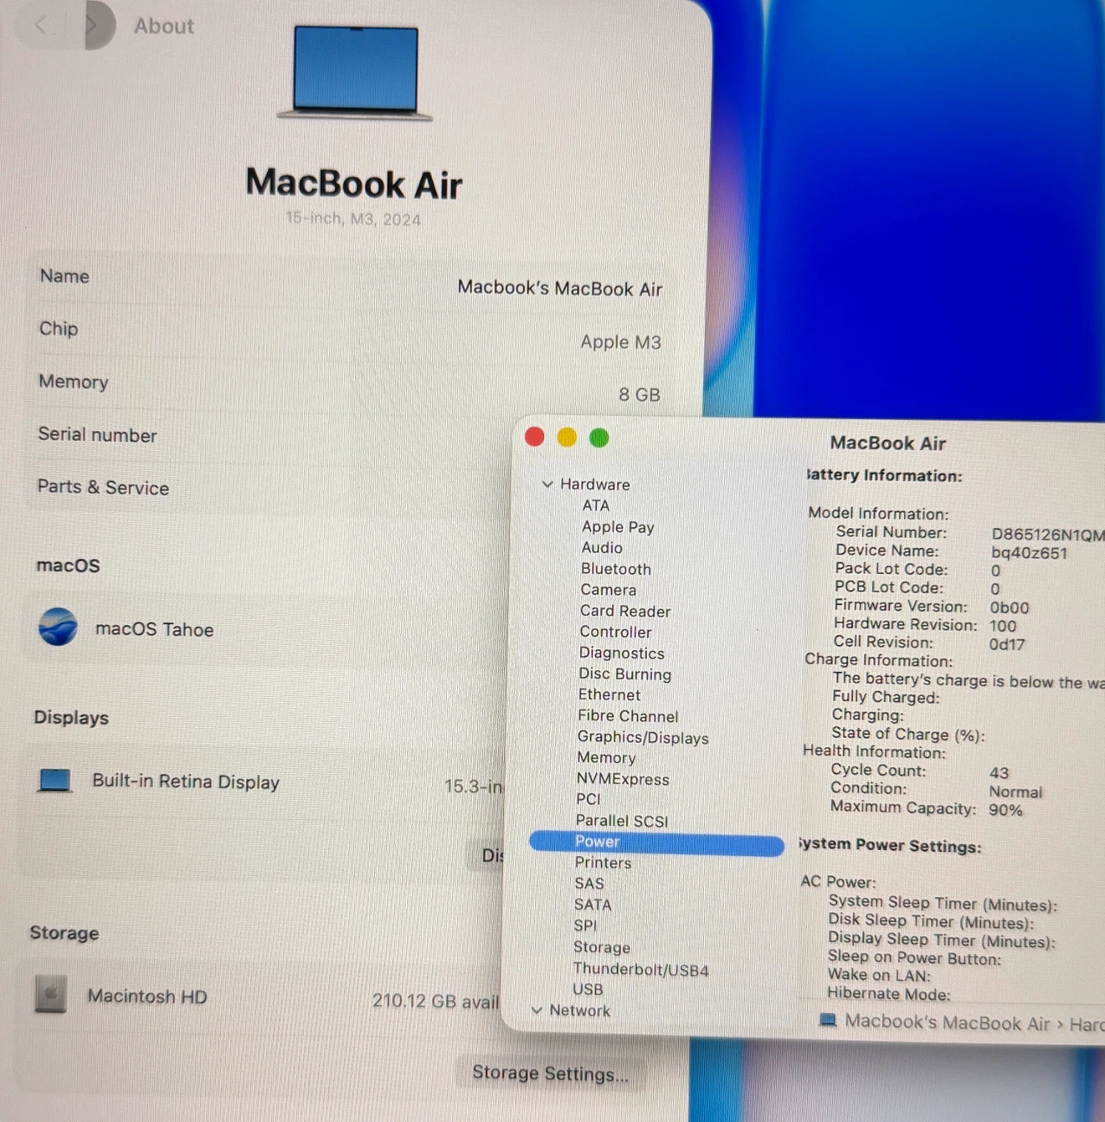The height and width of the screenshot is (1122, 1105).
Task: Select Disc Burning in Hardware list
Action: [x=624, y=674]
